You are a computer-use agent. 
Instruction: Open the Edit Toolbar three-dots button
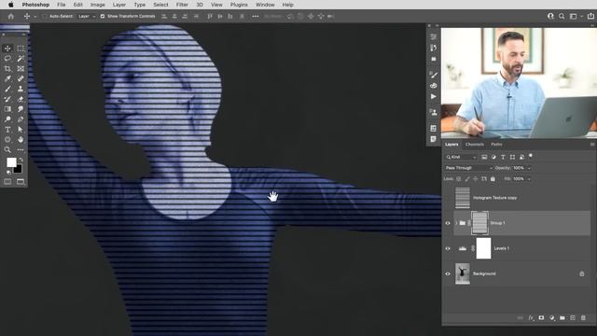tap(21, 149)
